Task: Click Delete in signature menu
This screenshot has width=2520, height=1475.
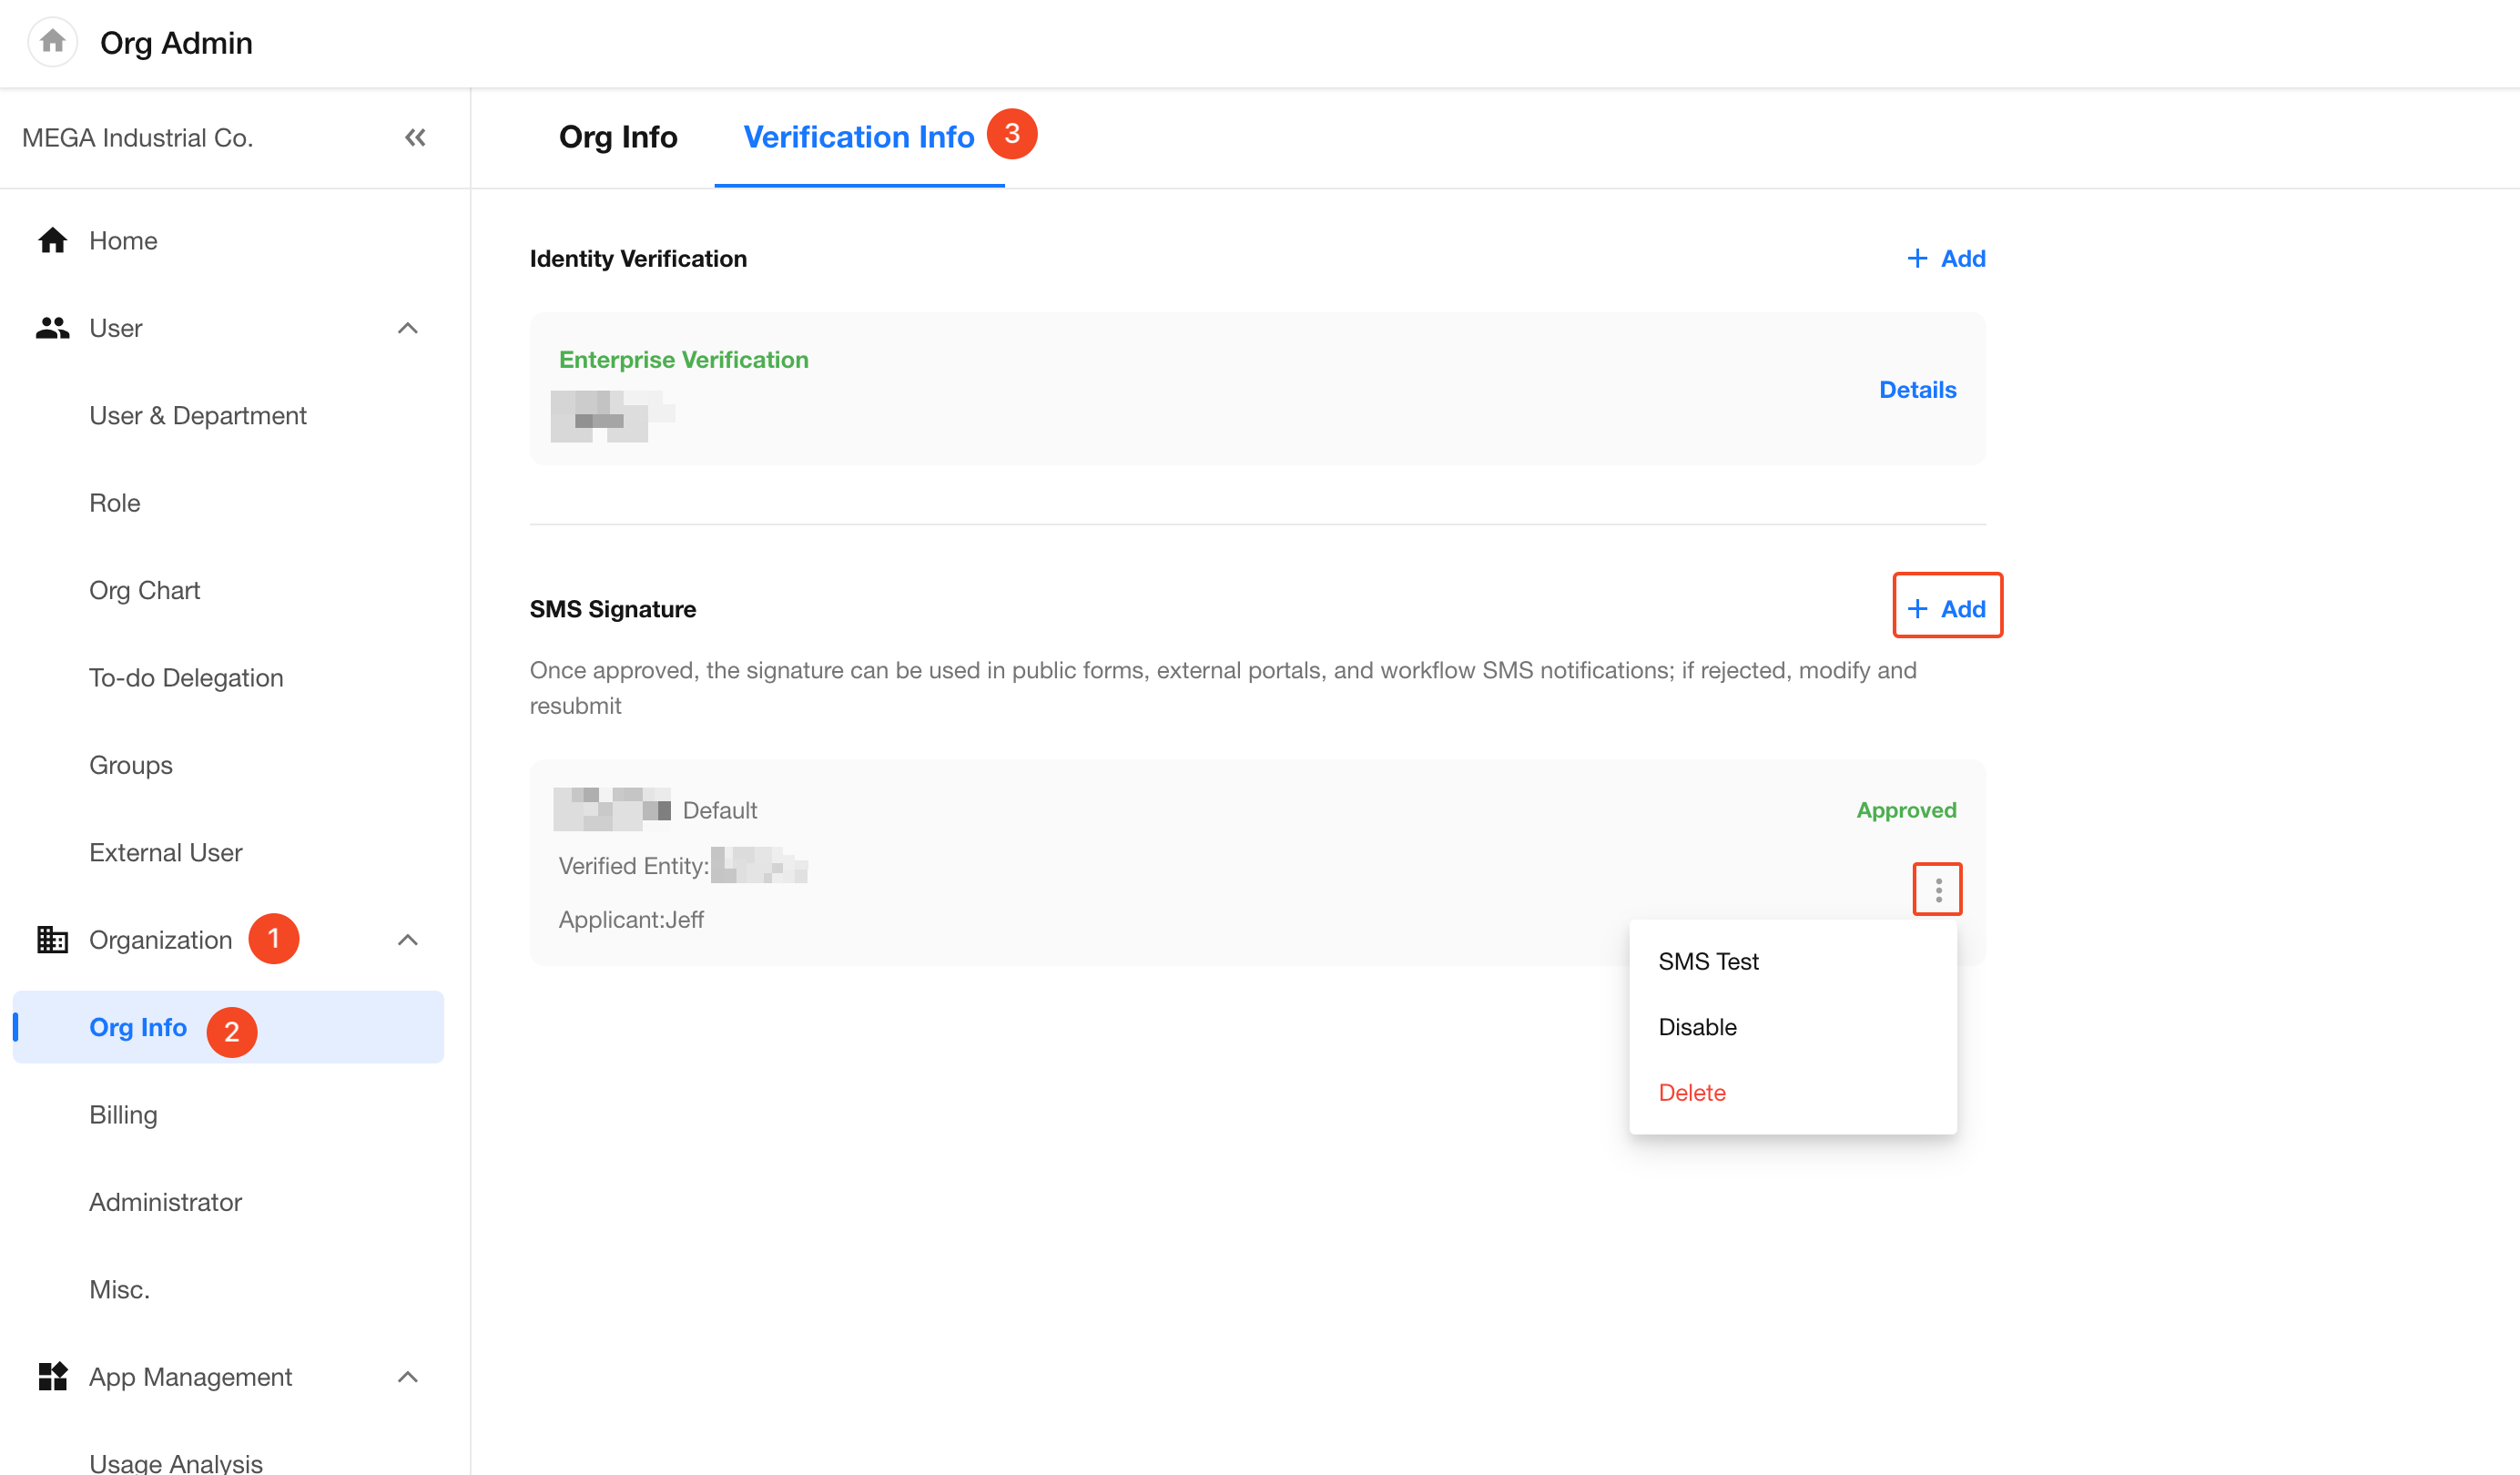Action: tap(1692, 1092)
